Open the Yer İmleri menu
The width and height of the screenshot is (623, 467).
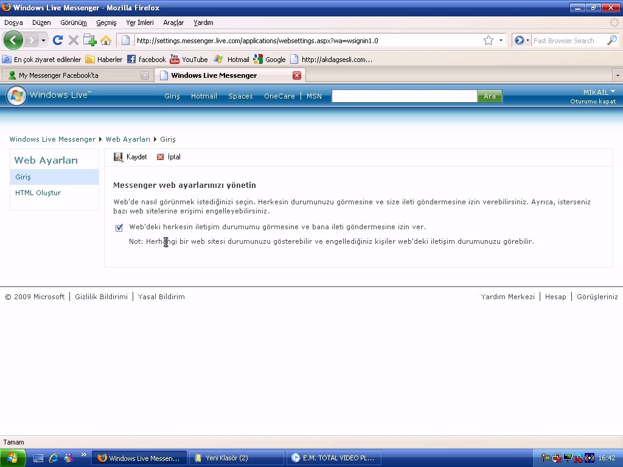coord(140,22)
